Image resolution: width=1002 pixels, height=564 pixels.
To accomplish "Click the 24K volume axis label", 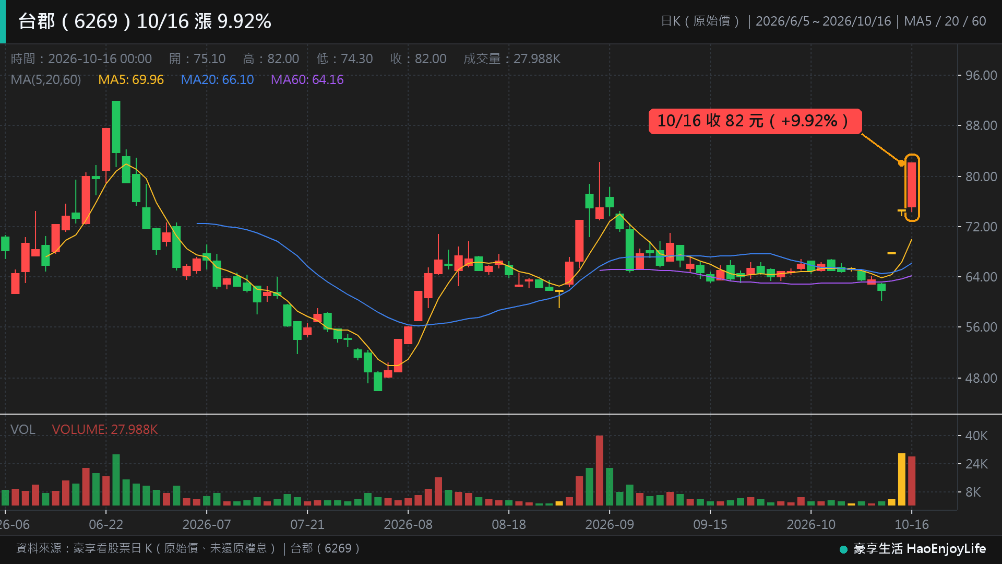I will click(x=976, y=464).
